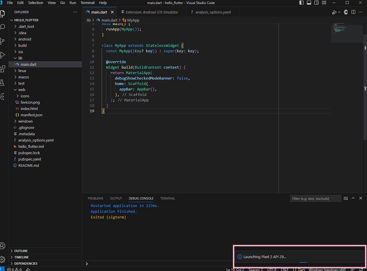This screenshot has width=367, height=271.
Task: Maximize panel with the chevron-up icon
Action: 353,198
